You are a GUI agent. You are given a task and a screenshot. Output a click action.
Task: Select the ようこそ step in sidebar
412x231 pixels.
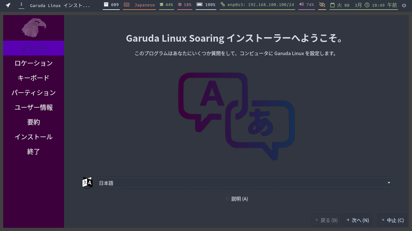coord(34,48)
